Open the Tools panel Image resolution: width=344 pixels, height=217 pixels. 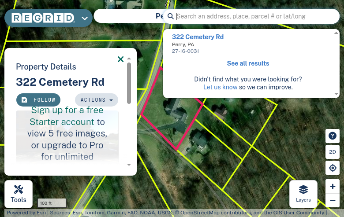click(19, 194)
